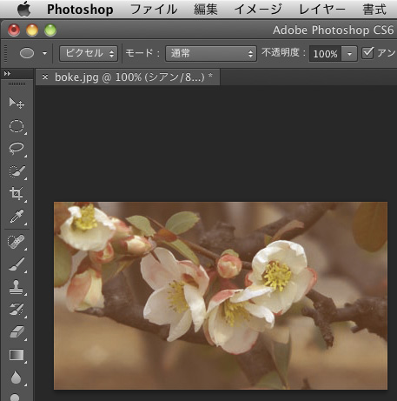Choose the Quick Selection tool
Screen dimensions: 397x401
(x=17, y=171)
